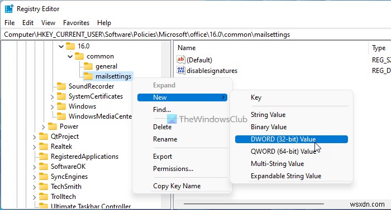Click the Trolltech folder icon
The image size is (391, 210).
click(44, 197)
